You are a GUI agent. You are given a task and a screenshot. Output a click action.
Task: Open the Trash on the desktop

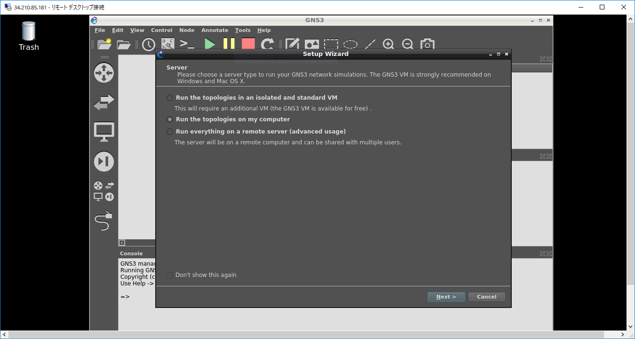tap(29, 36)
